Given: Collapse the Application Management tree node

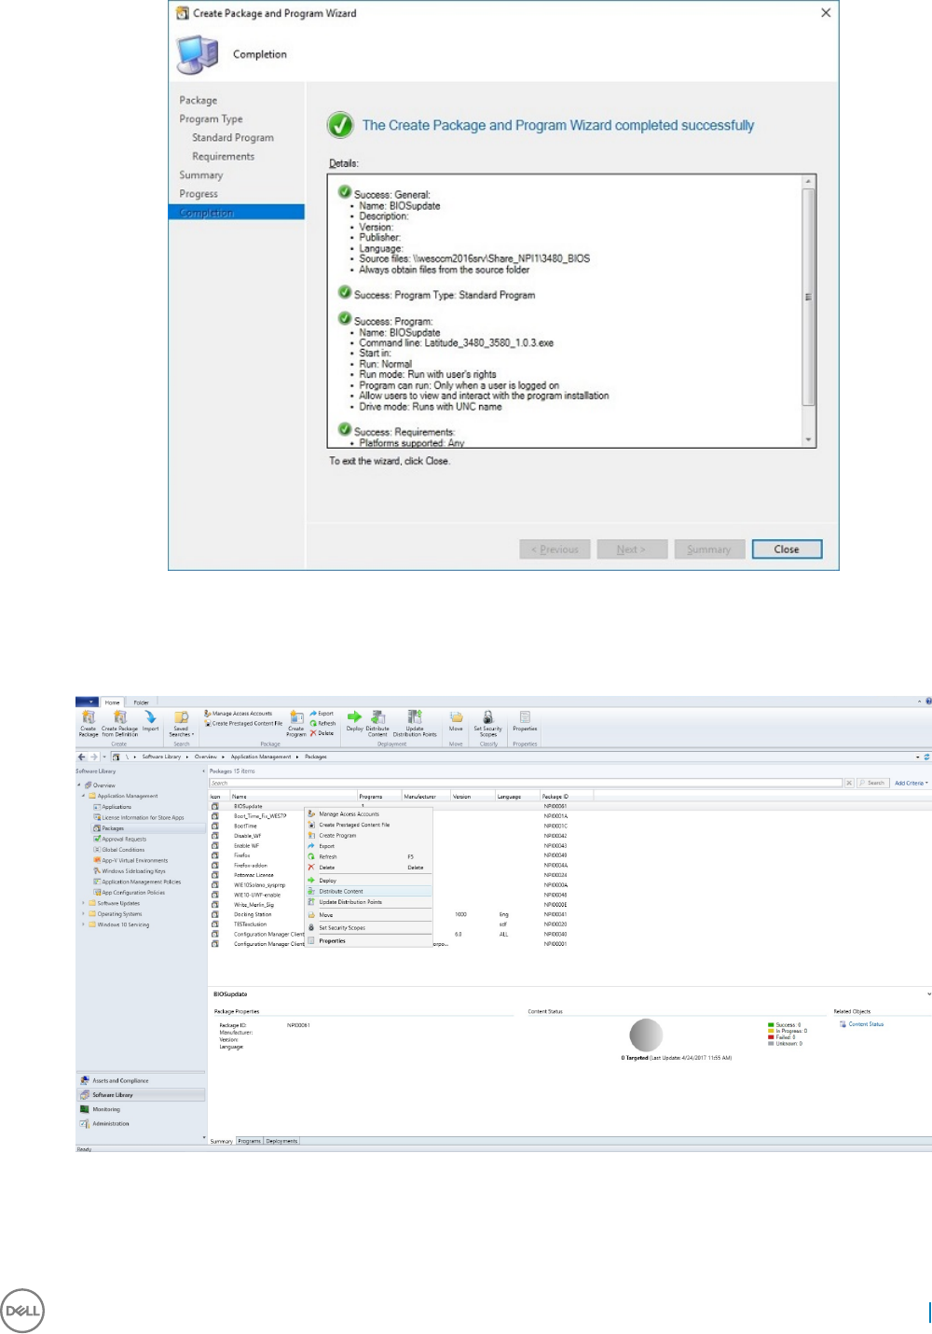Looking at the screenshot, I should (x=84, y=796).
